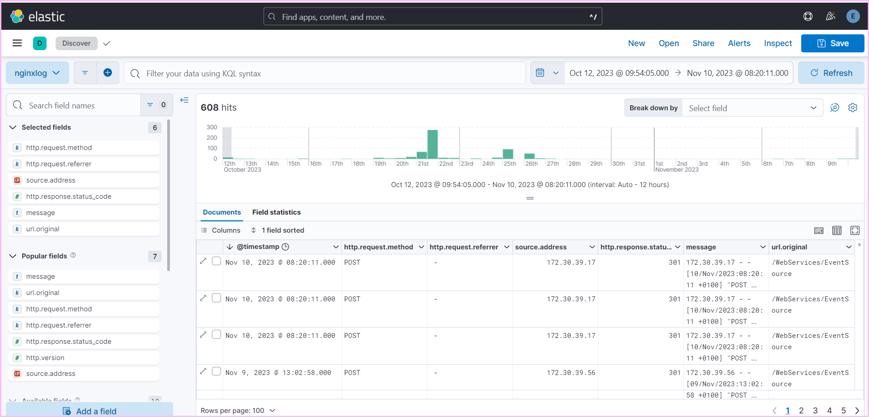
Task: Add a filter with plus icon
Action: (108, 73)
